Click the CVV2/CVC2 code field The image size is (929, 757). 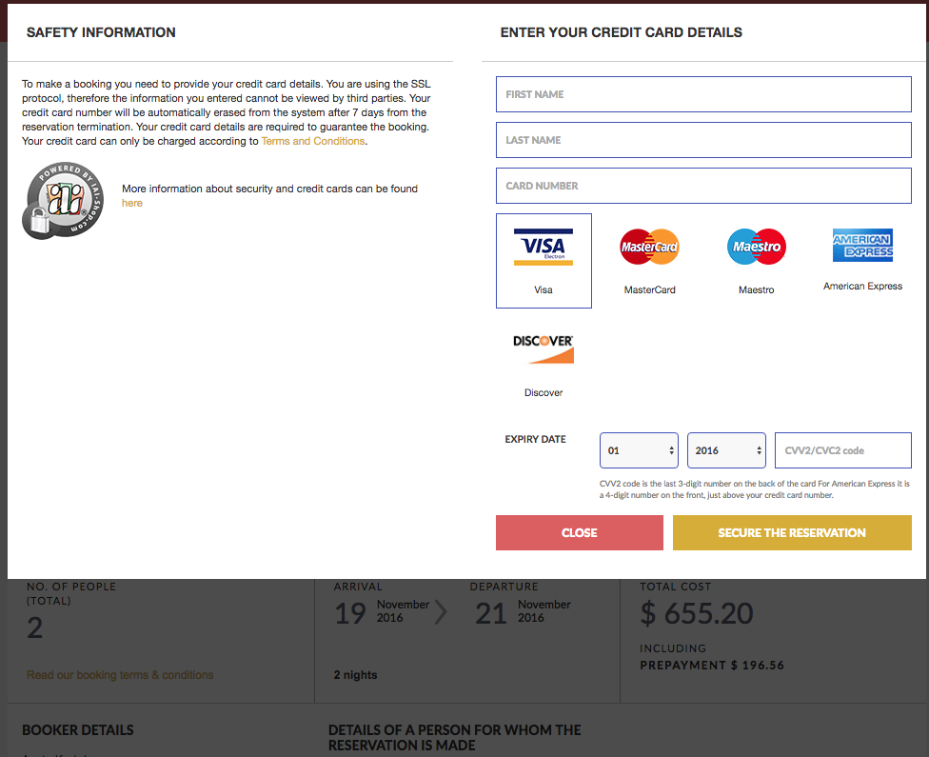tap(843, 450)
